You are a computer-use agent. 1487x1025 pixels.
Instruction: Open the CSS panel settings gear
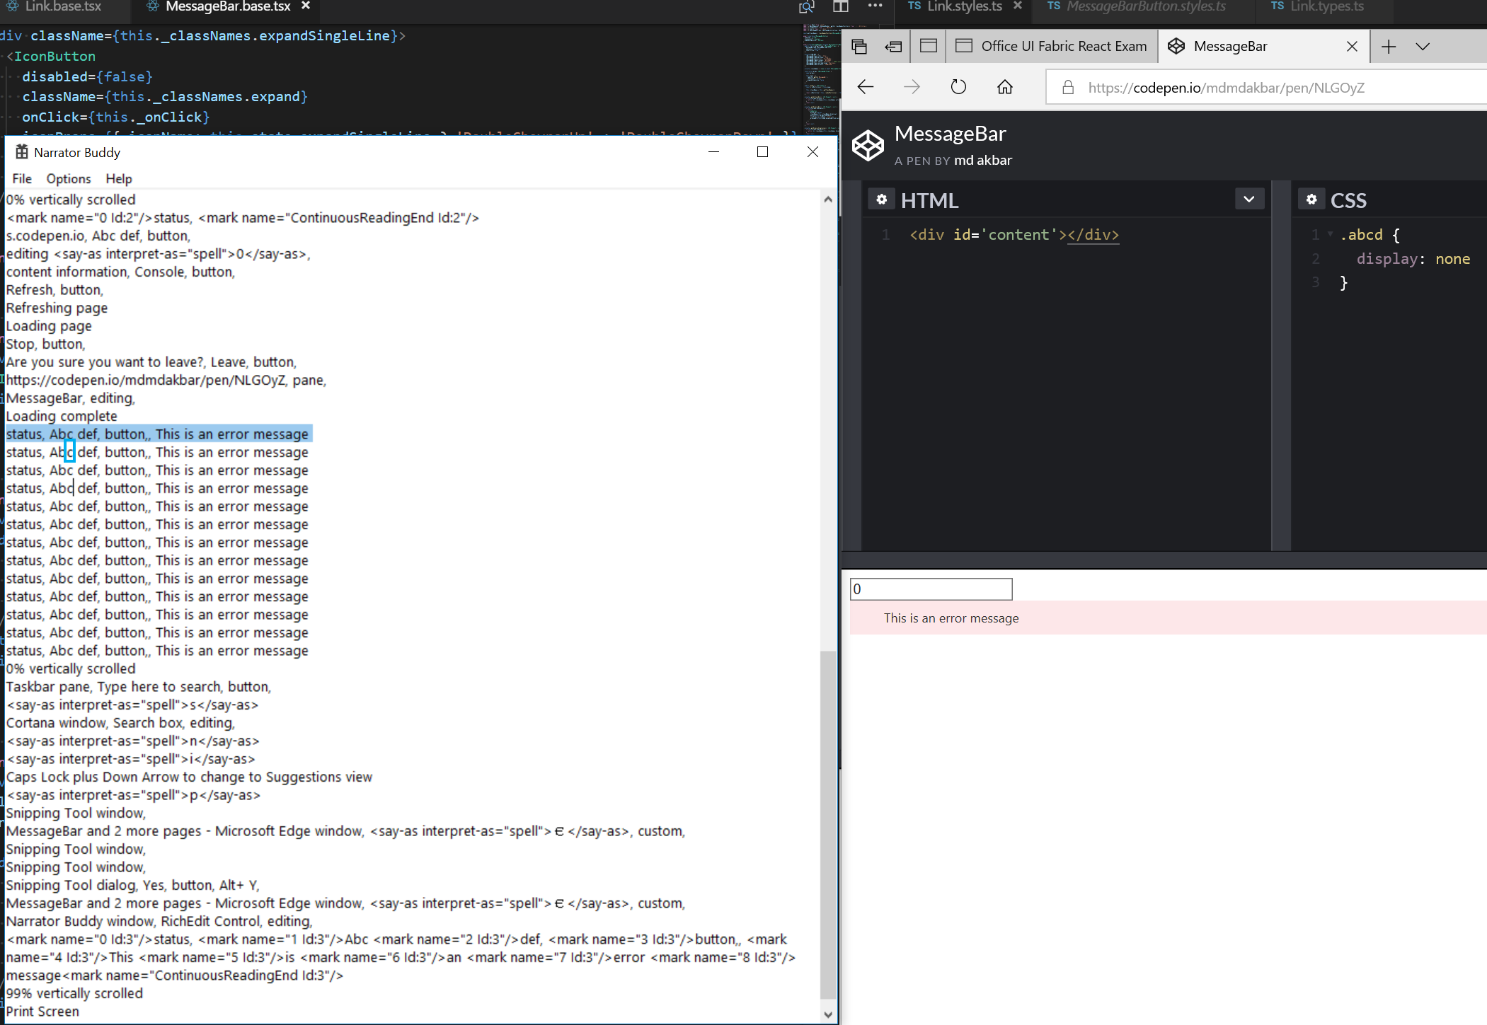[x=1311, y=199]
